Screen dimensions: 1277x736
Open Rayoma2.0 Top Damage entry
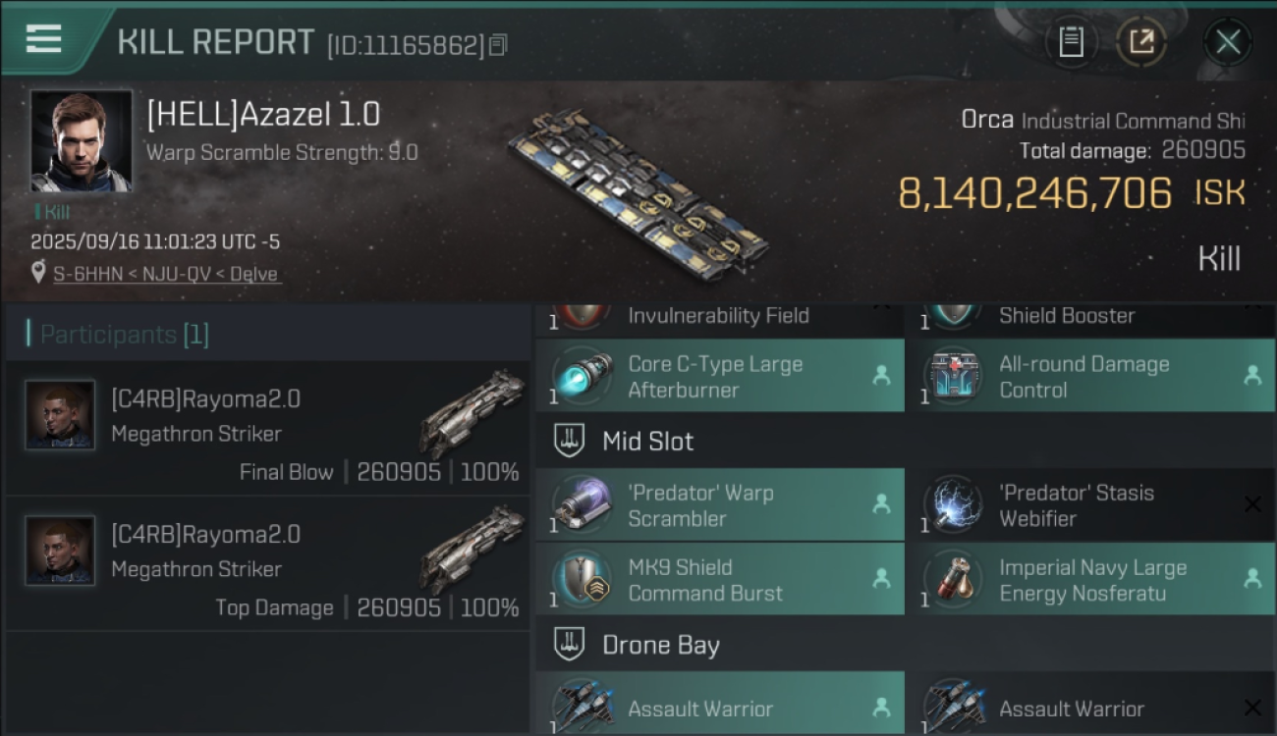point(267,563)
